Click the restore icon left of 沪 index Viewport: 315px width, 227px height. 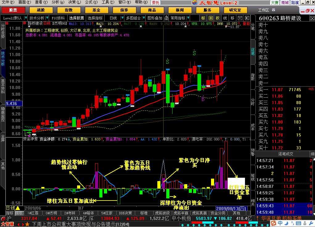[x=3, y=218]
